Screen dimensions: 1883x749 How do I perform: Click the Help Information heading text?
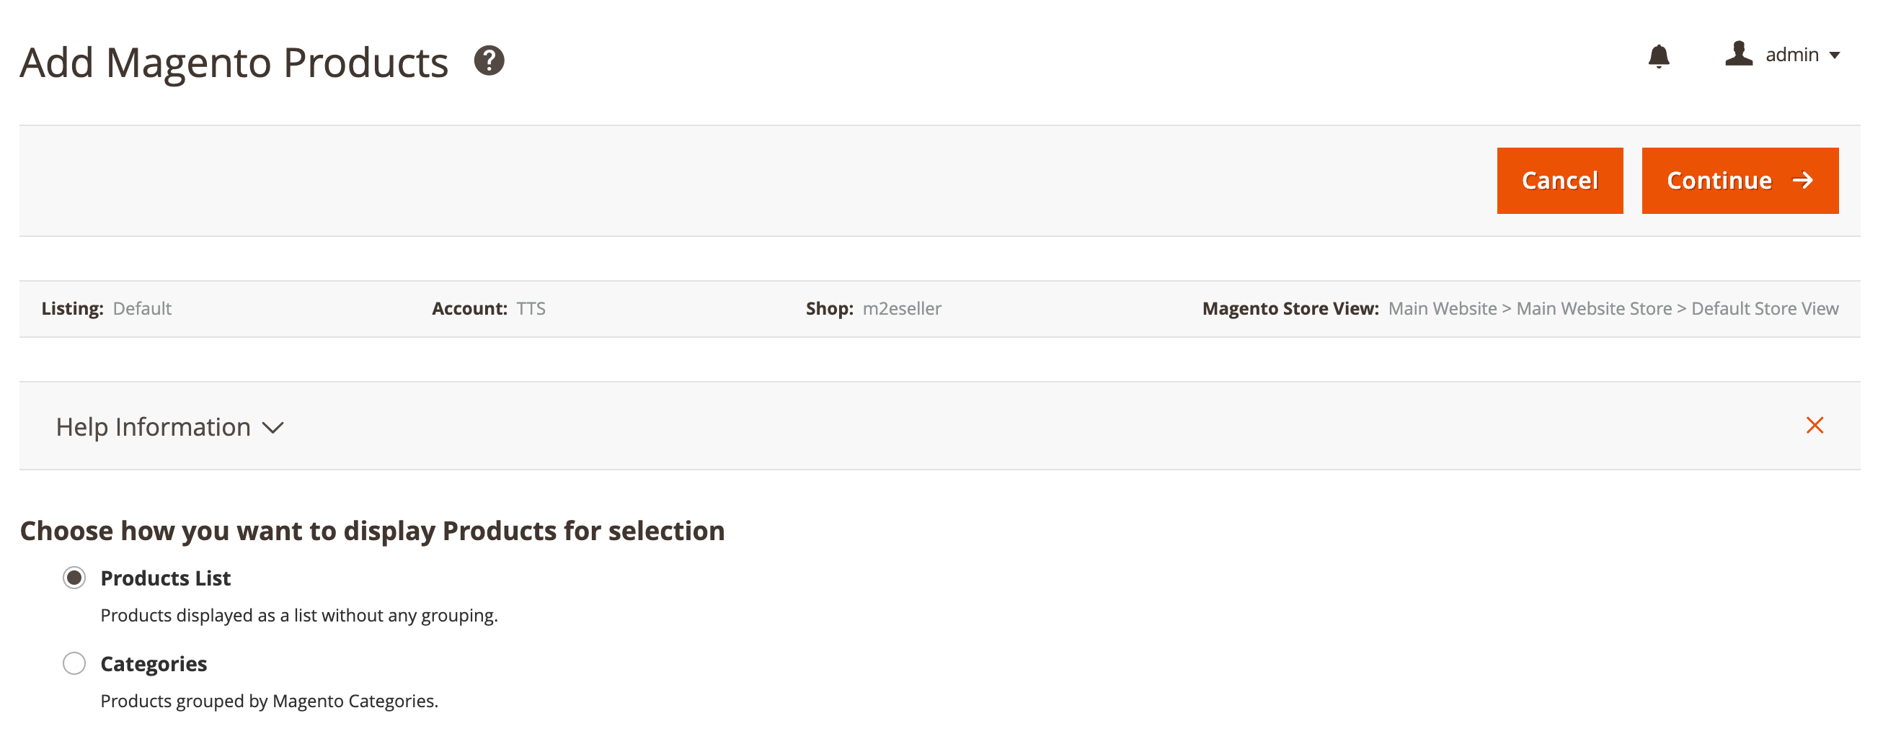tap(154, 427)
